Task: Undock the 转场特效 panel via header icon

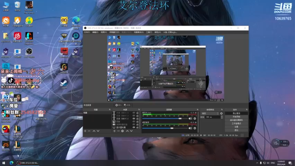Action: coord(222,110)
